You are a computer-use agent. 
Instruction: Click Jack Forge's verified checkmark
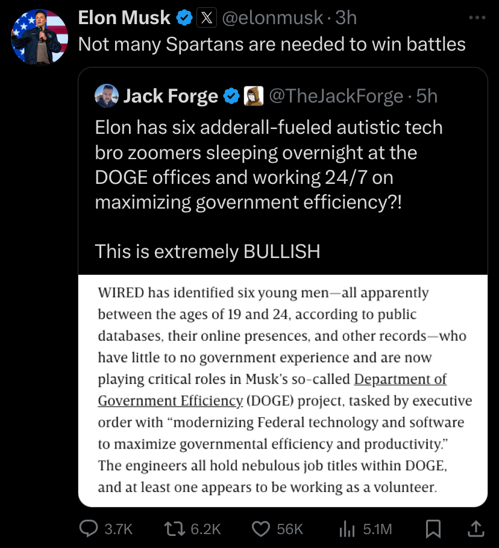(x=231, y=96)
